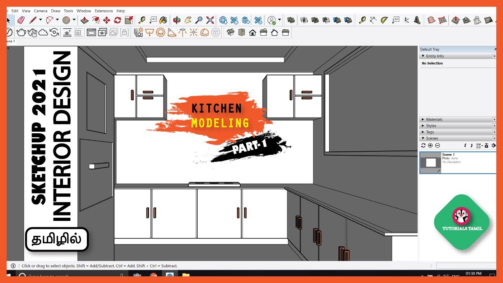
Task: Select the Scene 1 thumbnail
Action: tap(431, 162)
